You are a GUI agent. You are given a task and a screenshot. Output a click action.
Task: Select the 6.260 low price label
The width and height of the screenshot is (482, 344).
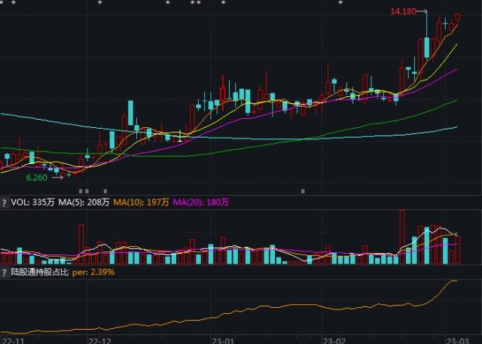coord(37,178)
